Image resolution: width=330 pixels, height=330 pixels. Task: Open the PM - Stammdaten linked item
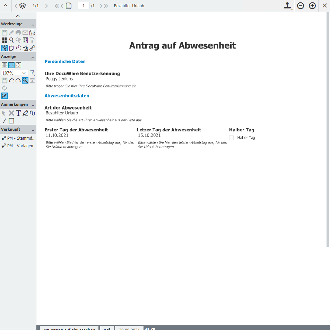tap(18, 138)
